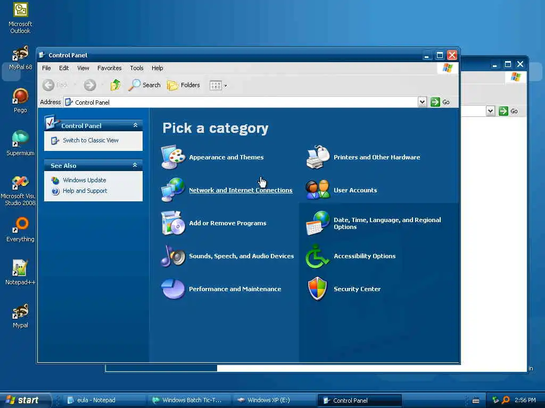Click the Microsoft Outlook desktop icon
The image size is (545, 408).
pyautogui.click(x=20, y=18)
